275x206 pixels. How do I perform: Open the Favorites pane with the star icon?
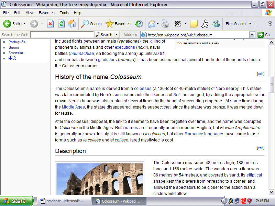click(118, 24)
